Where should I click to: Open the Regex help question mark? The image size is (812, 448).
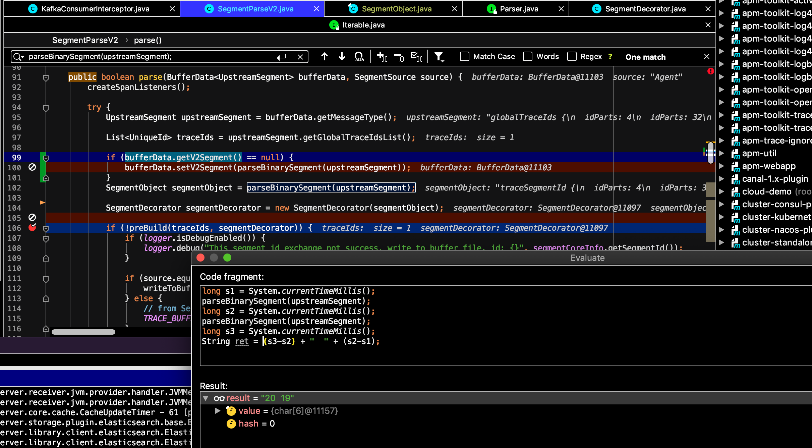pos(610,57)
